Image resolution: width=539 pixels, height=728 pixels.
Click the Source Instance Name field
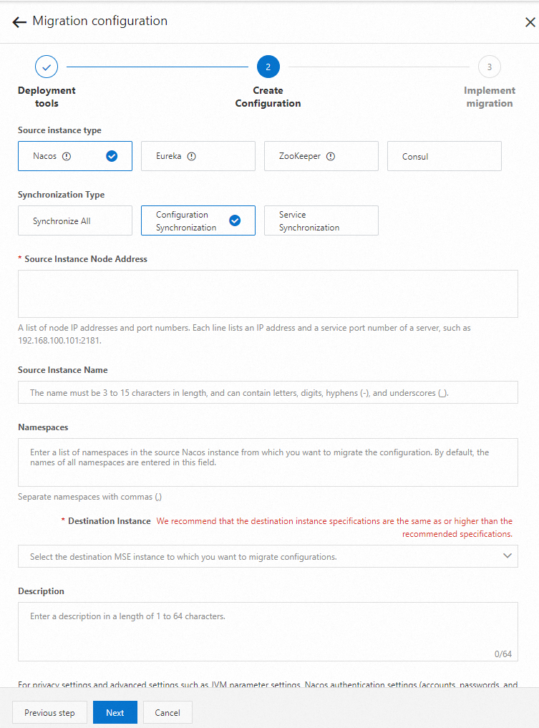pos(268,392)
